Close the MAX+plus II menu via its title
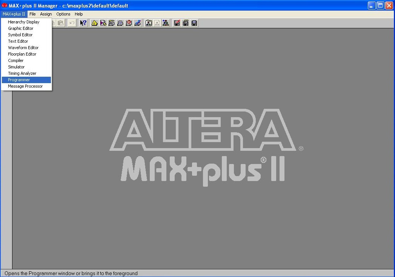This screenshot has width=395, height=277. [x=14, y=14]
